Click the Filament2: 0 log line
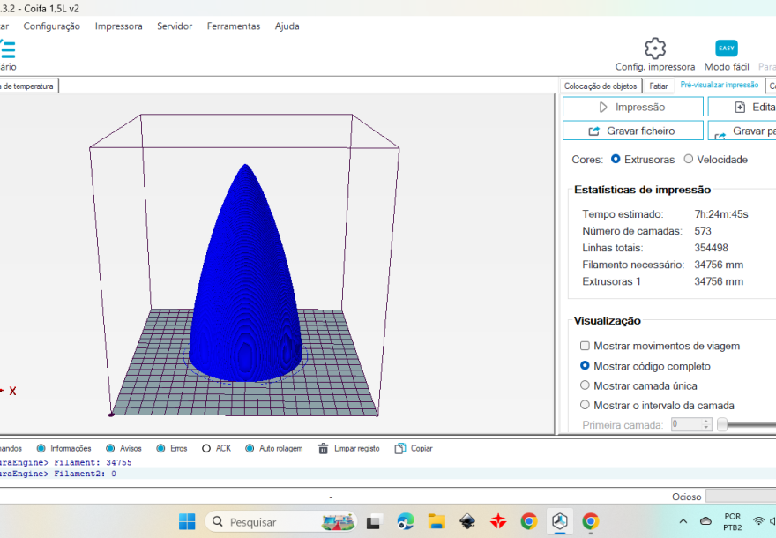Viewport: 776px width, 538px height. pos(58,474)
